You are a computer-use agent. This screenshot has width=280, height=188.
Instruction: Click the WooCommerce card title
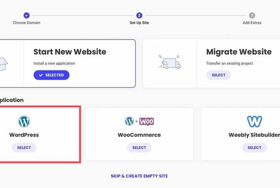click(139, 135)
